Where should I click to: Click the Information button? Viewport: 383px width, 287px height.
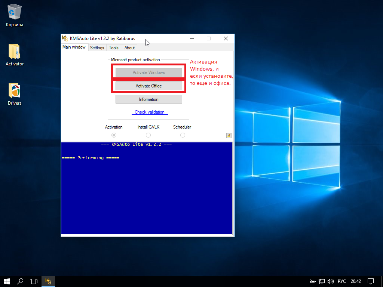click(149, 99)
